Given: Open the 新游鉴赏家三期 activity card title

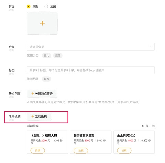Looking at the screenshot, I should (84, 135).
